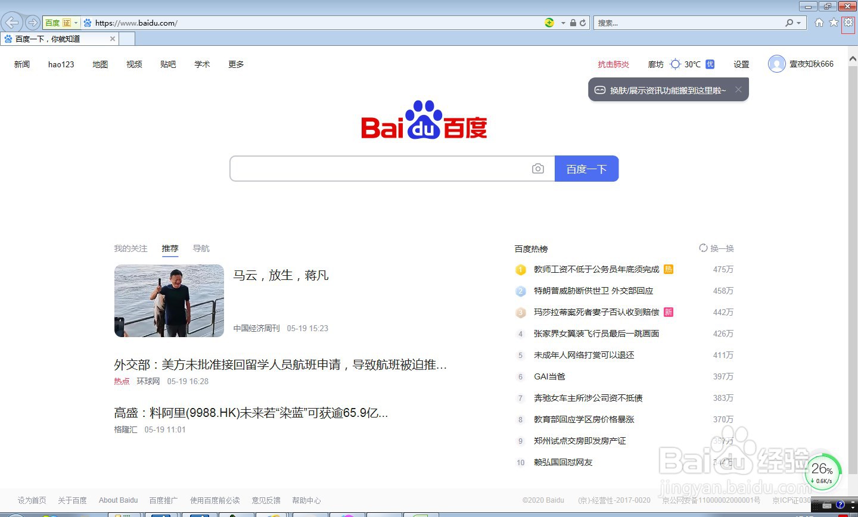Click the 换一换 refresh button
The height and width of the screenshot is (517, 858).
pyautogui.click(x=716, y=248)
